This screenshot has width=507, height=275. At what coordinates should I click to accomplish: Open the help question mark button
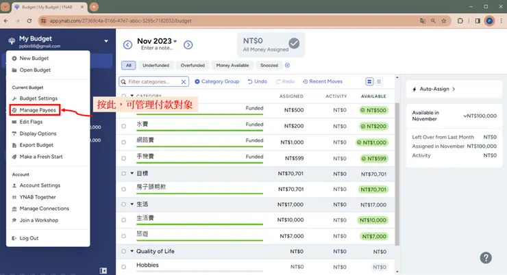pos(486,258)
